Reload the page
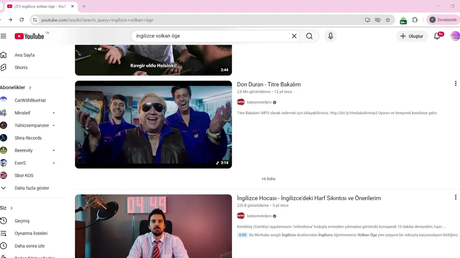 pyautogui.click(x=22, y=20)
